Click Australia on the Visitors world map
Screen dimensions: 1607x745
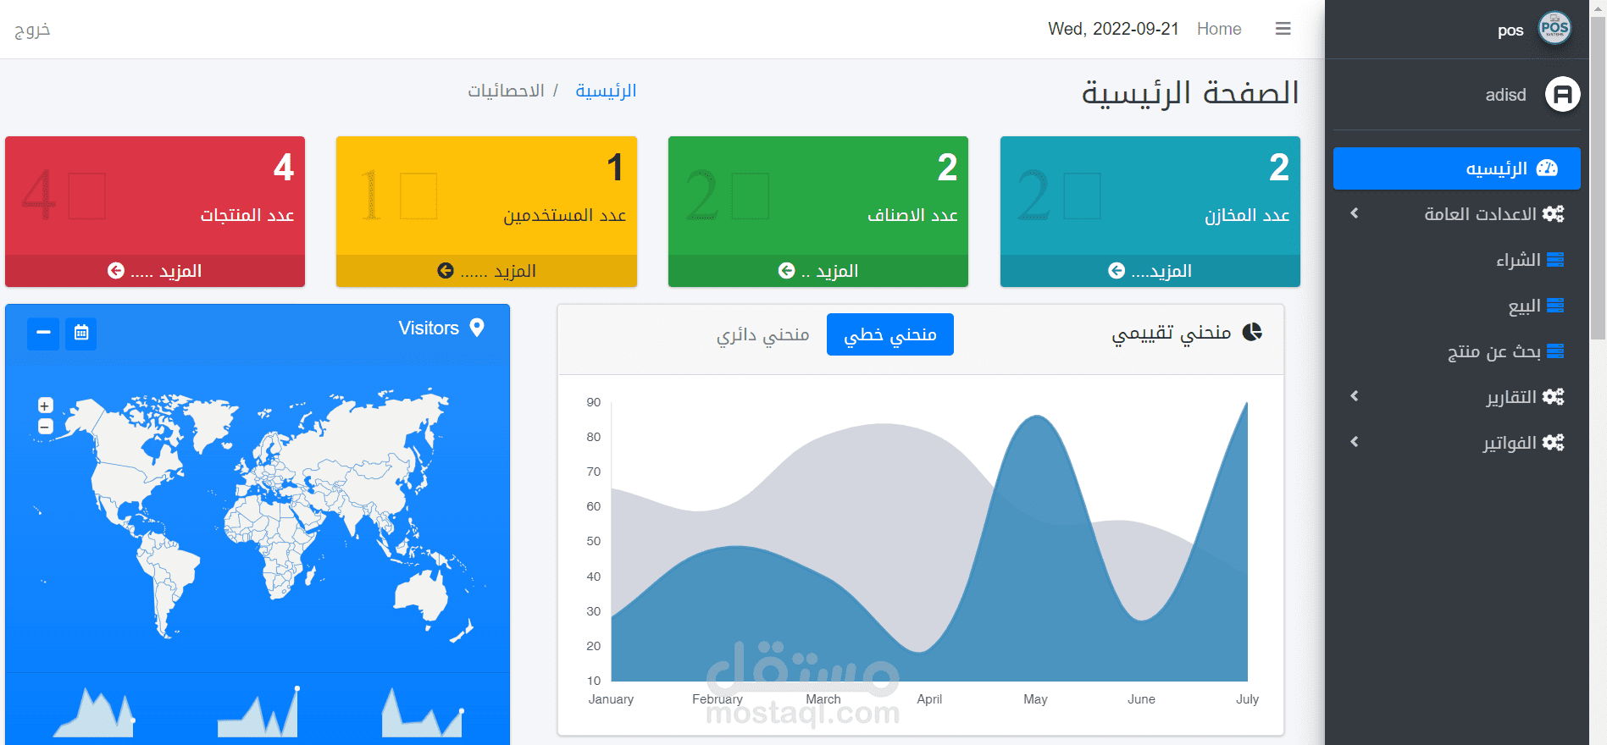coord(421,594)
